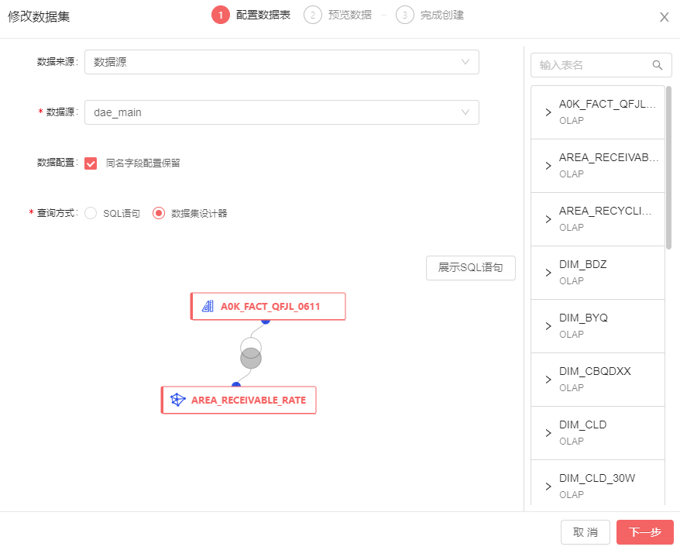680x550 pixels.
Task: Open the 数据来源 dropdown
Action: (x=281, y=62)
